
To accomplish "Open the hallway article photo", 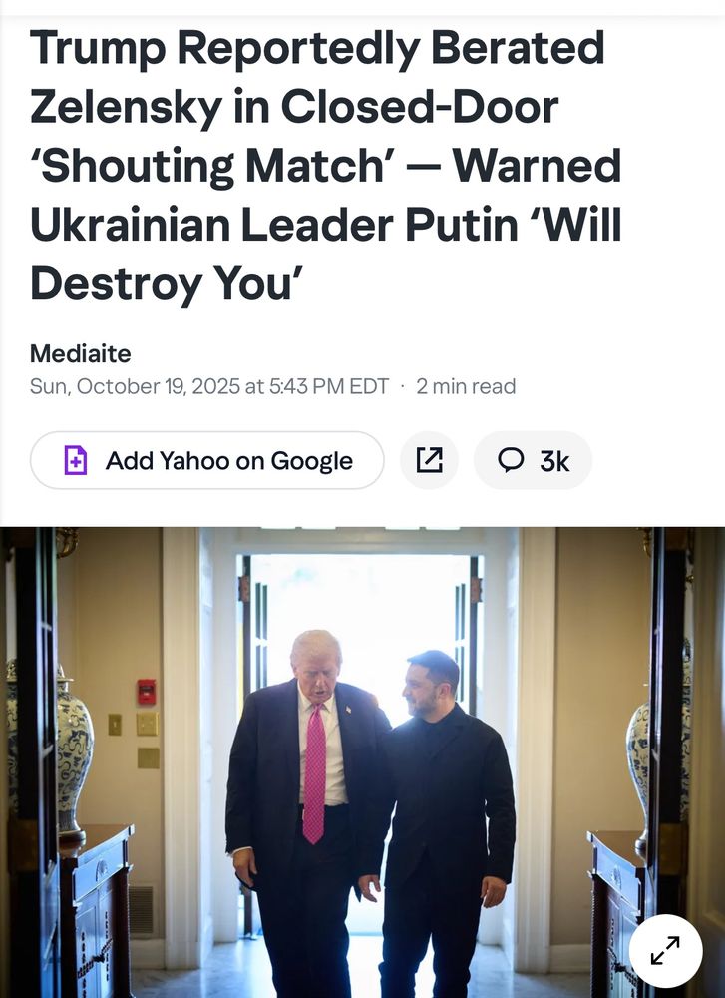I will coord(363,761).
